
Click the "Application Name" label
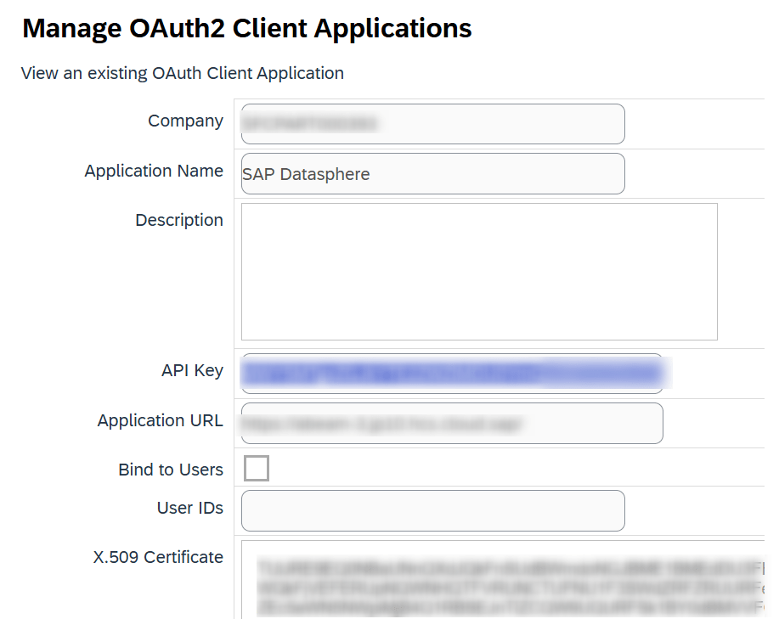tap(154, 171)
